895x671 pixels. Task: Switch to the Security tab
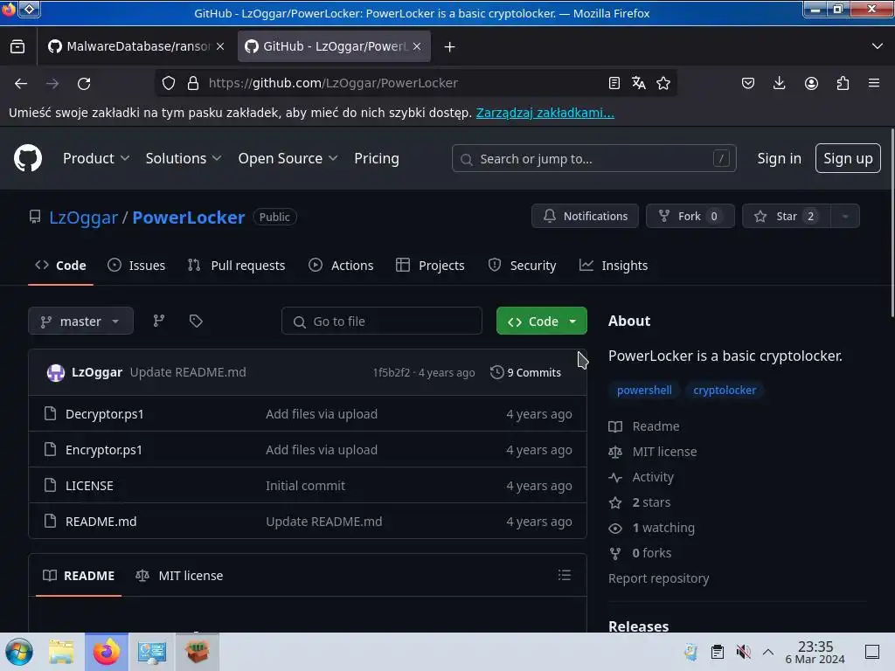click(522, 266)
